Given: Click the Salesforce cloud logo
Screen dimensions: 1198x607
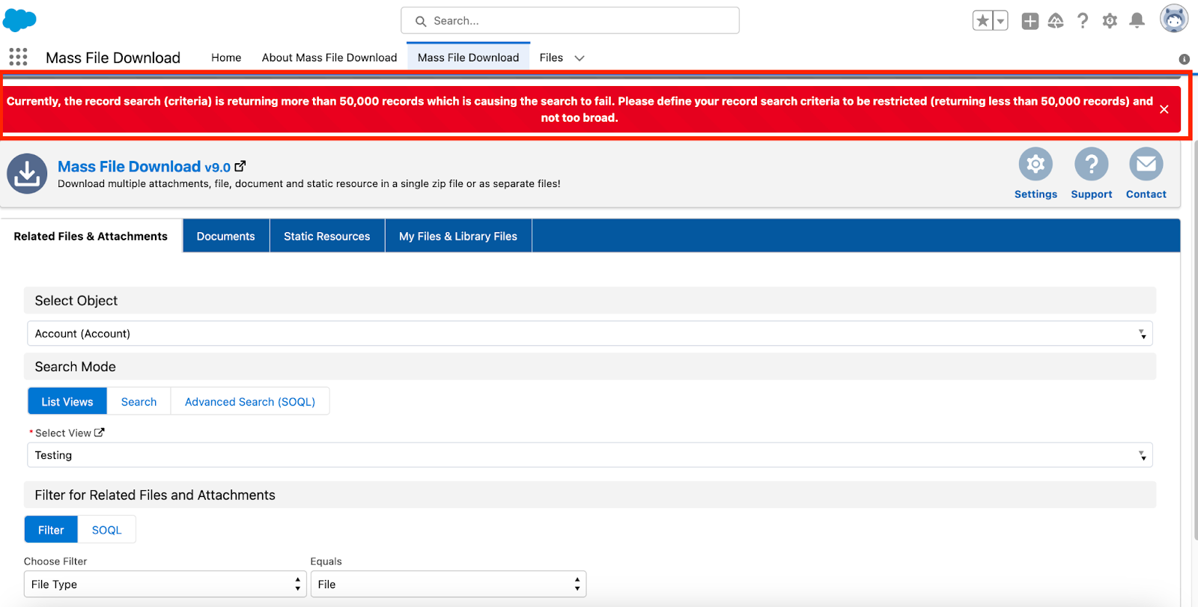Looking at the screenshot, I should (19, 20).
